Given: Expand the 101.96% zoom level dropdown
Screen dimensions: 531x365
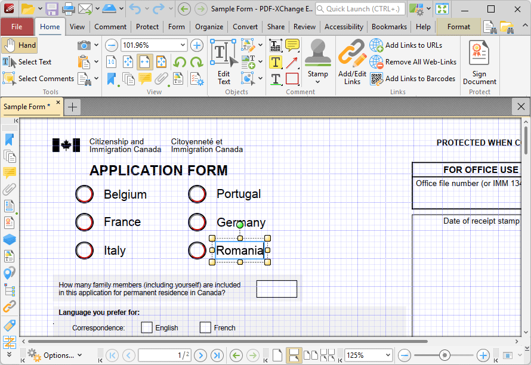Looking at the screenshot, I should coord(183,45).
